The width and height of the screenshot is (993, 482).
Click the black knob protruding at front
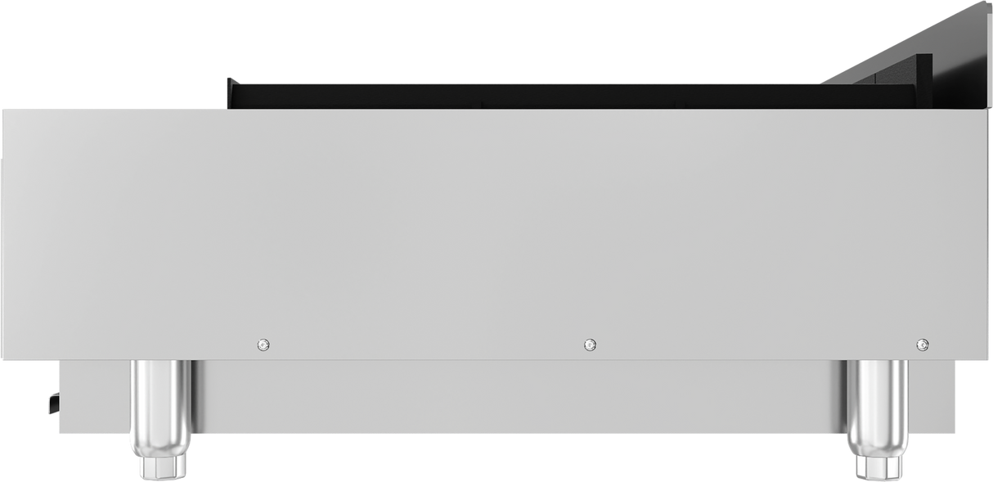point(54,402)
